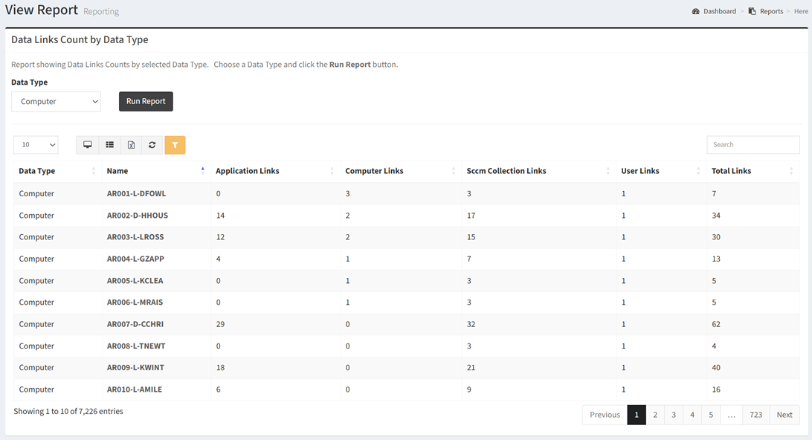Viewport: 812px width, 440px height.
Task: Toggle the orange filter icon button
Action: tap(175, 145)
